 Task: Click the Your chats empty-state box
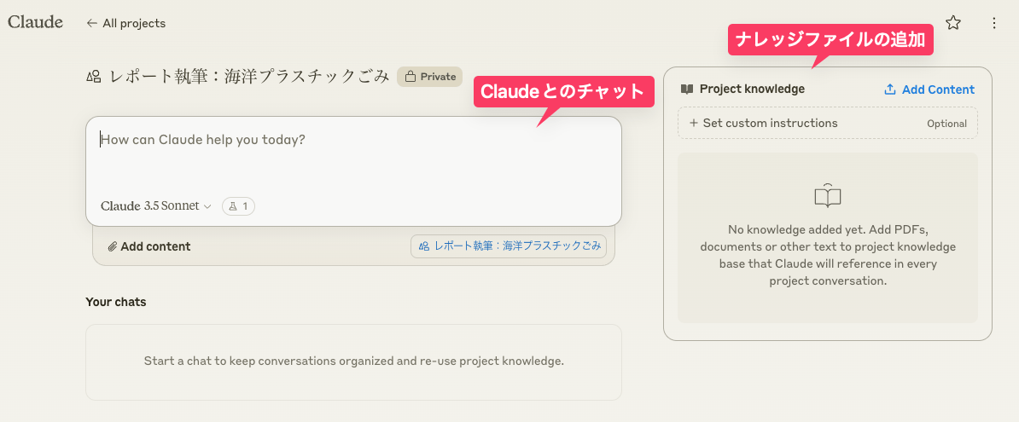point(353,361)
